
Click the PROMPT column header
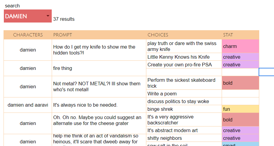tap(99, 35)
